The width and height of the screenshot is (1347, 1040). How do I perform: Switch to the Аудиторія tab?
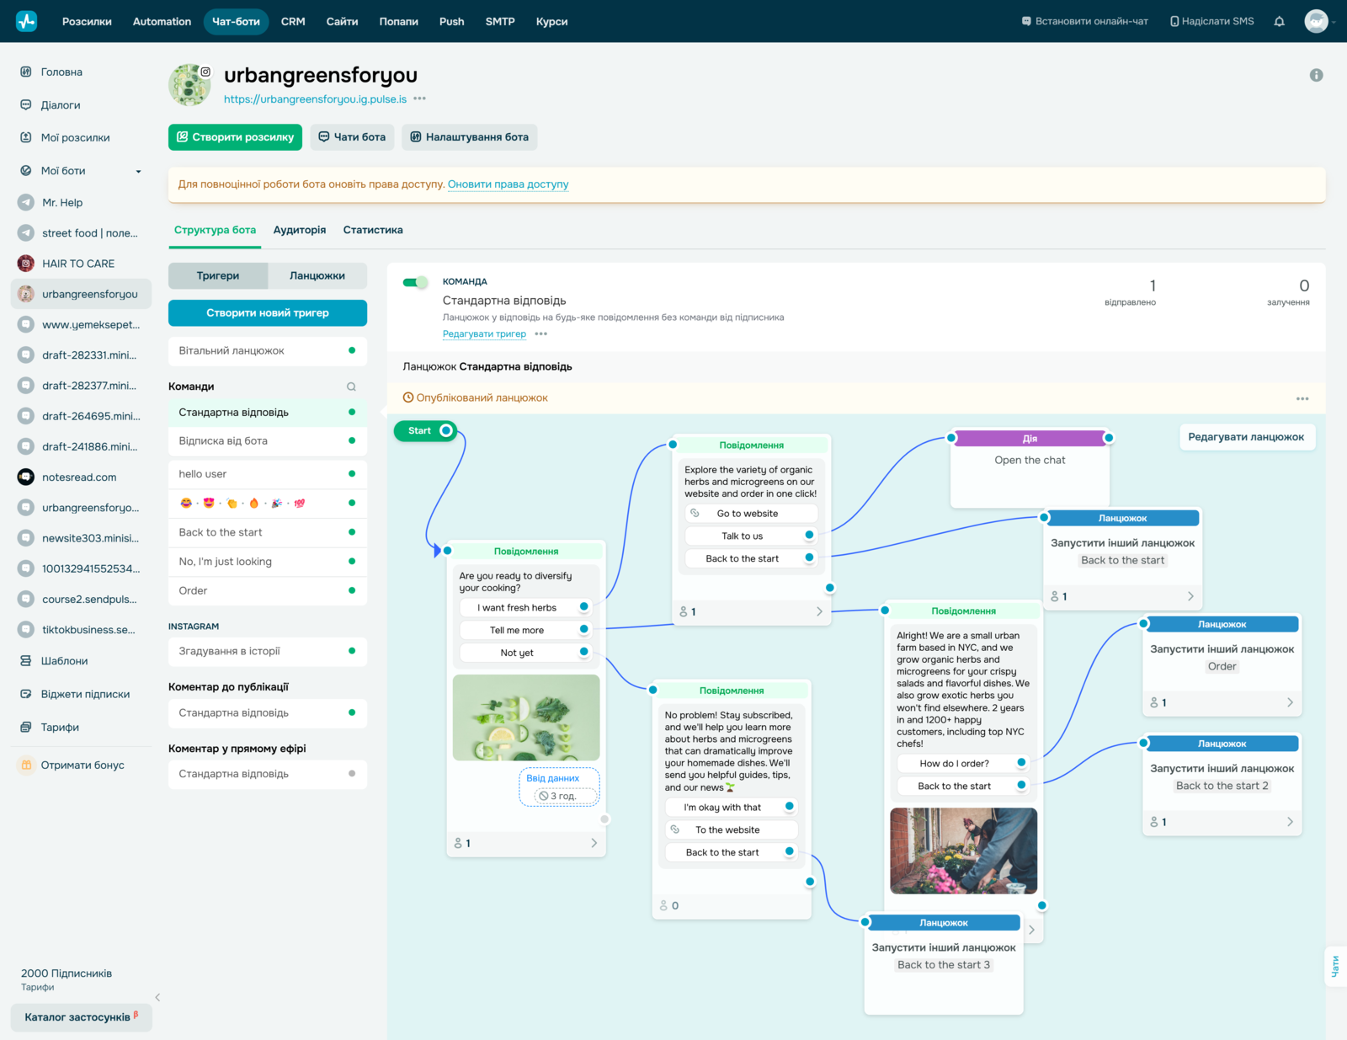click(x=300, y=230)
